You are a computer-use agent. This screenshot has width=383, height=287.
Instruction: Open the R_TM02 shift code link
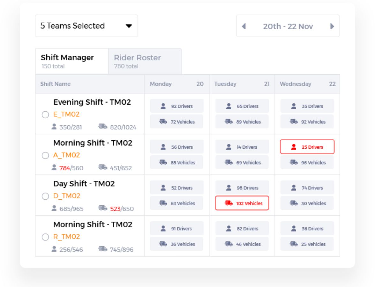(66, 237)
